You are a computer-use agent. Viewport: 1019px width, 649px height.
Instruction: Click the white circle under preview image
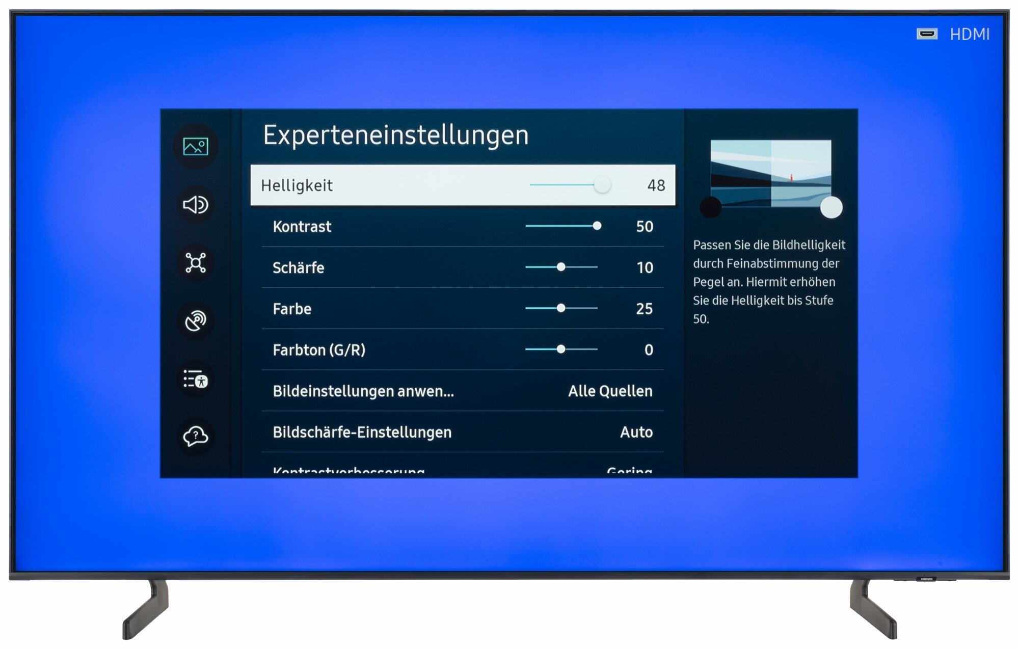(832, 207)
